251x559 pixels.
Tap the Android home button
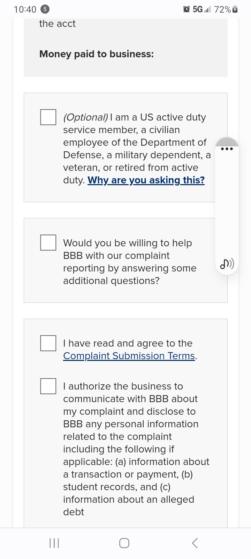124,543
